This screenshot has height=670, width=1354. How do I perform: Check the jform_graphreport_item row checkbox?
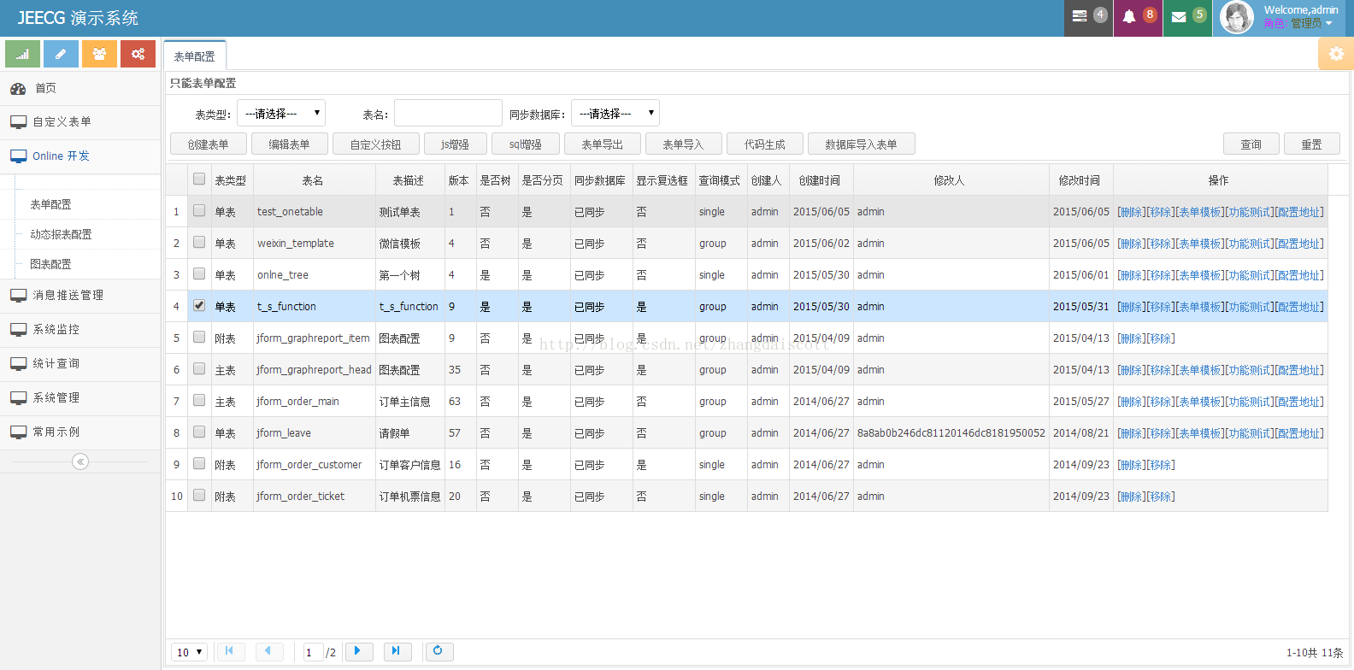tap(199, 337)
